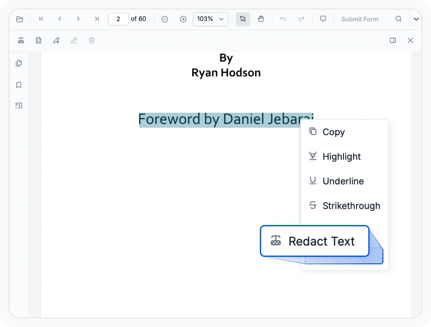Open the 103% zoom level dropdown
This screenshot has height=327, width=431.
pyautogui.click(x=211, y=19)
